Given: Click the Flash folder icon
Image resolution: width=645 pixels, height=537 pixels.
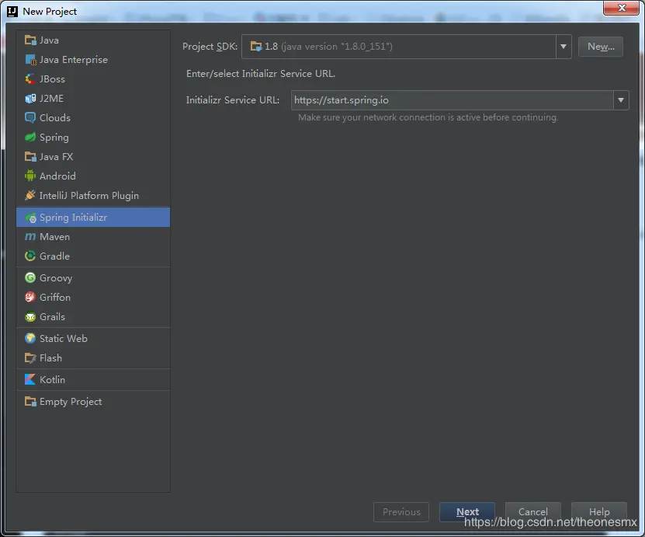Looking at the screenshot, I should coord(30,357).
